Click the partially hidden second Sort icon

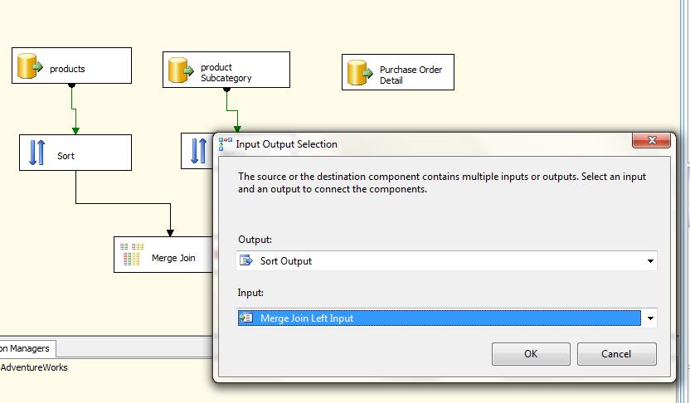tap(199, 151)
